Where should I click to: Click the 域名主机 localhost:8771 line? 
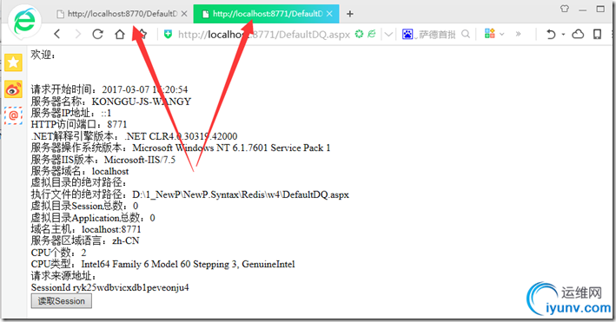[86, 229]
